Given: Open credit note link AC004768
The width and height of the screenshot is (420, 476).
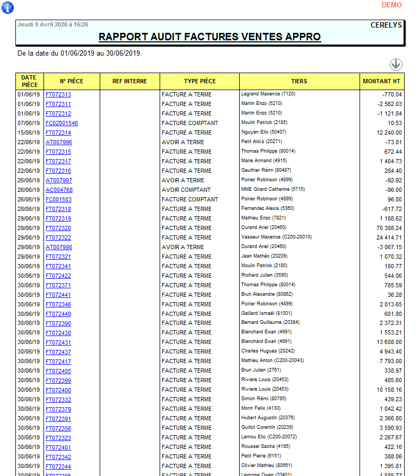Looking at the screenshot, I should tap(59, 190).
